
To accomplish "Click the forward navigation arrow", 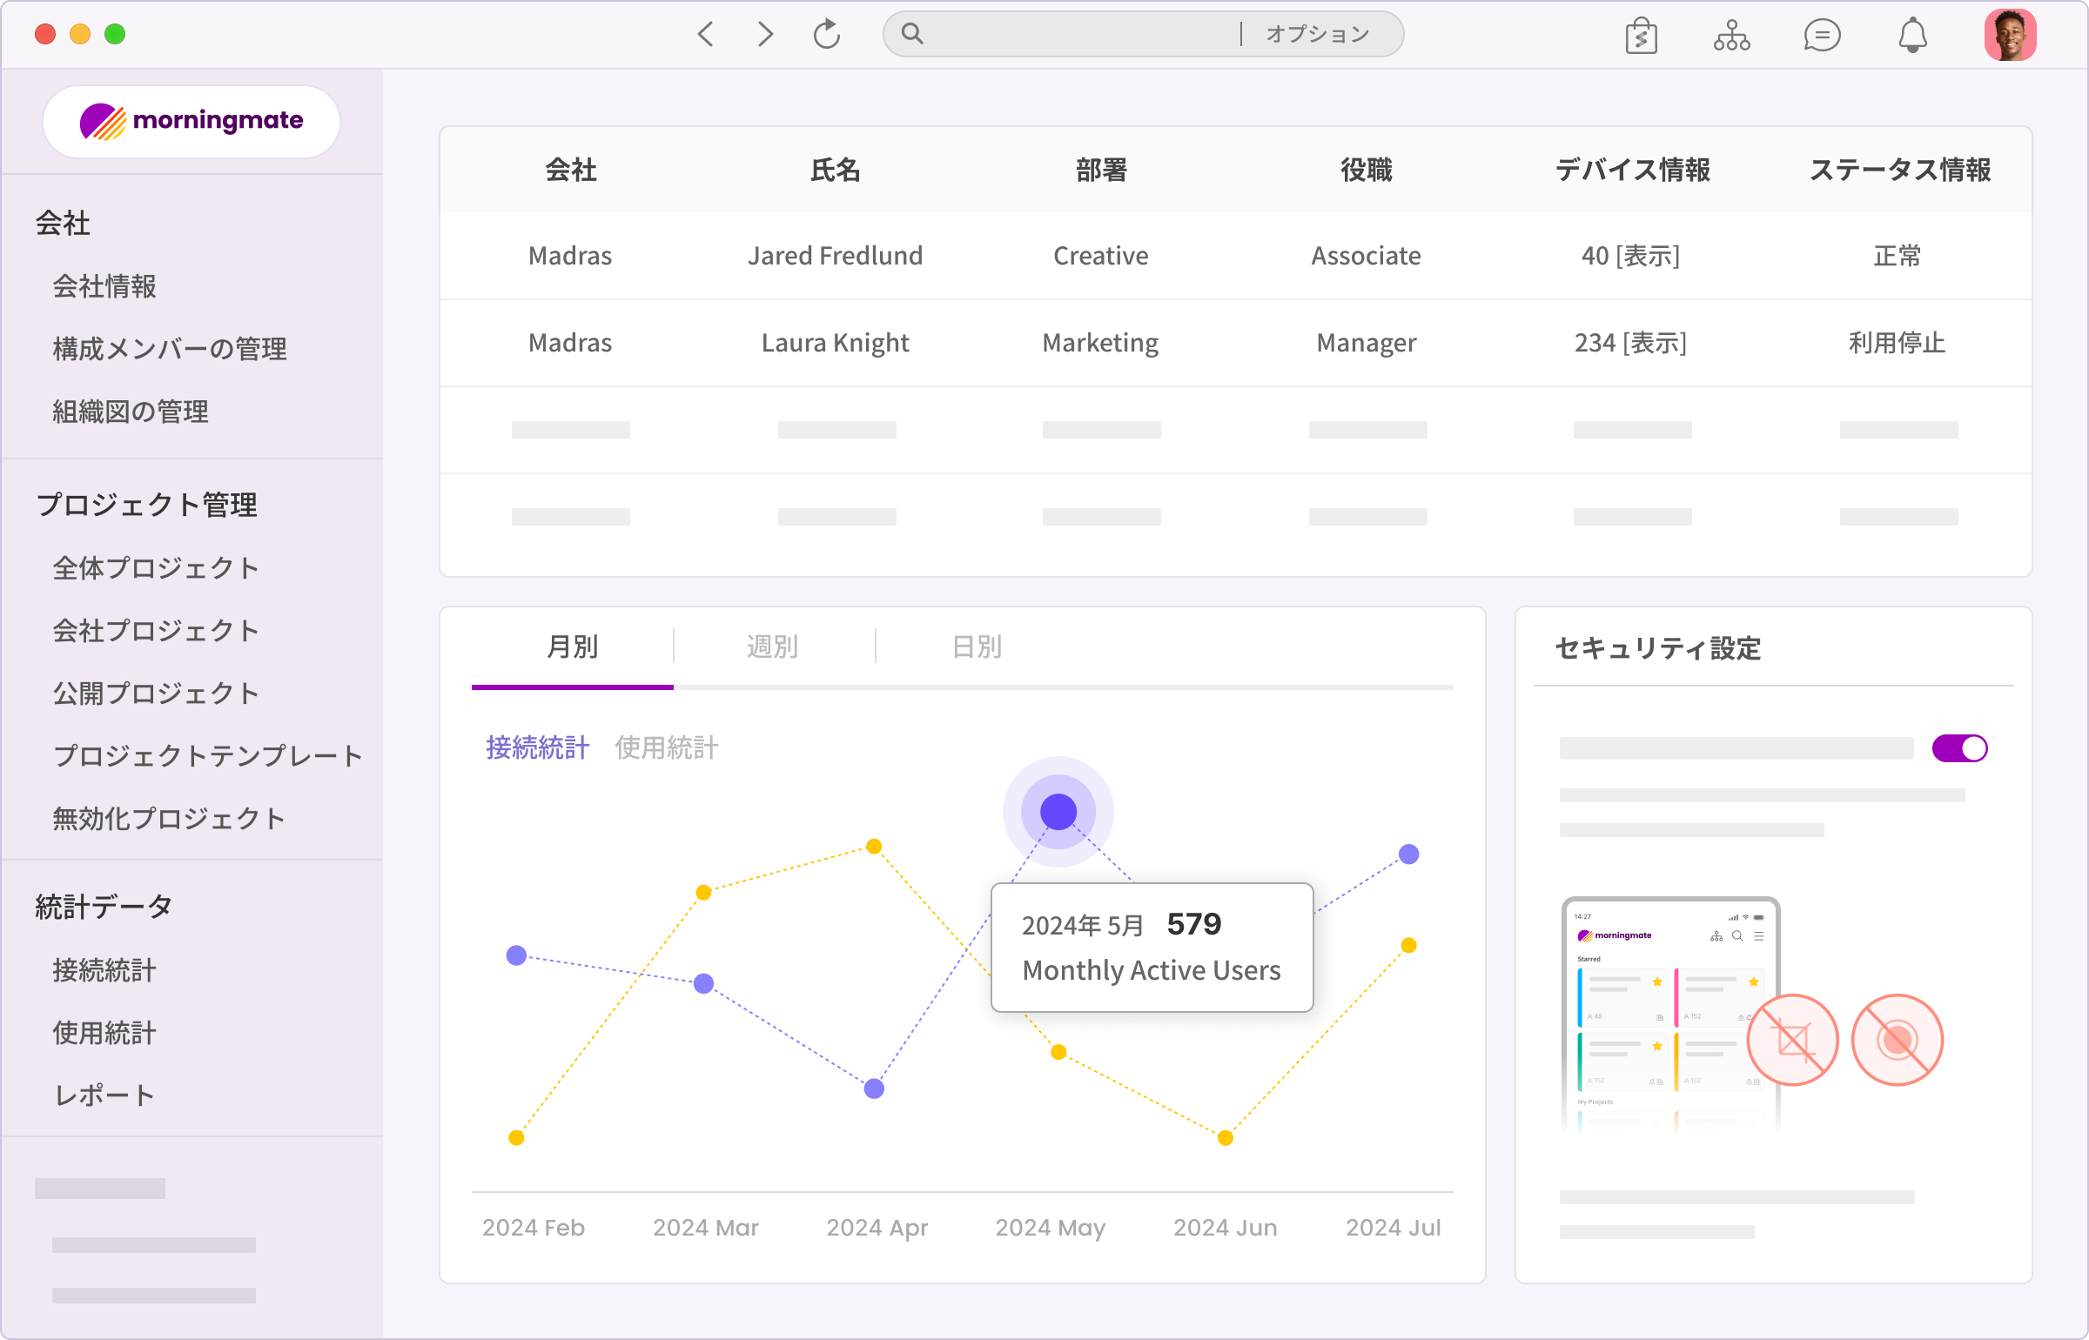I will (764, 35).
